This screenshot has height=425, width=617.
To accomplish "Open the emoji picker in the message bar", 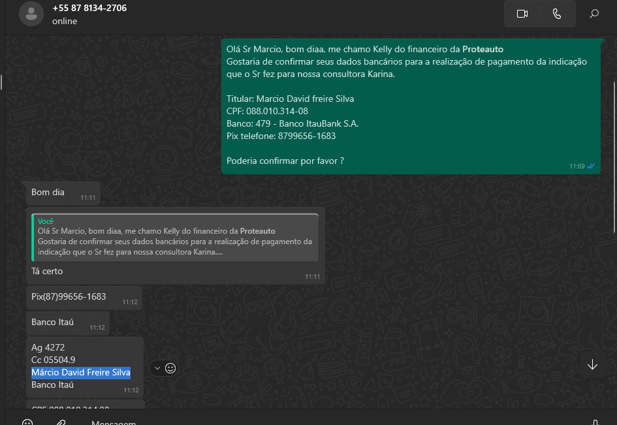I will 27,422.
